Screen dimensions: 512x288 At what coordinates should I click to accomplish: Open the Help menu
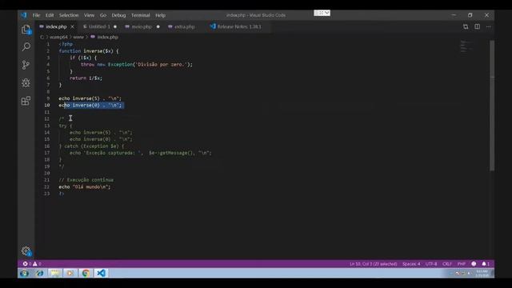pos(160,15)
